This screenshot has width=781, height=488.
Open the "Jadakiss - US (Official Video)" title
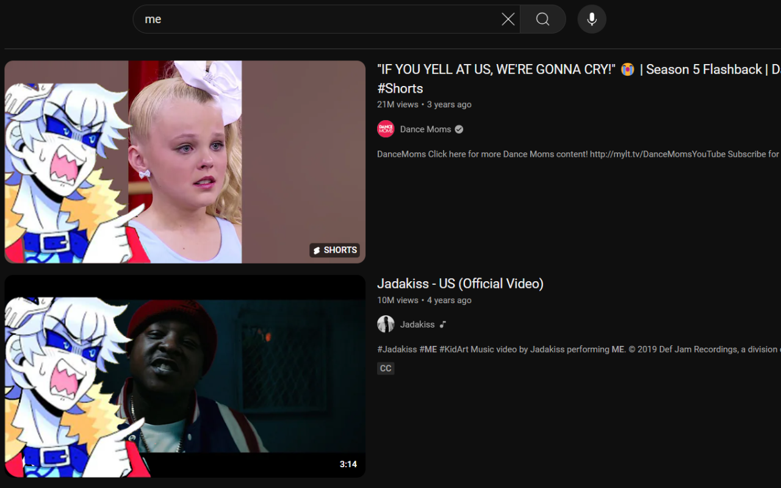(460, 284)
